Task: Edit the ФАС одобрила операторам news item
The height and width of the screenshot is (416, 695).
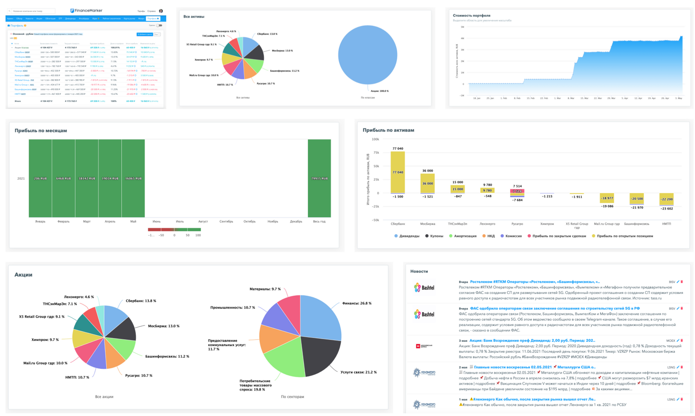Action: pos(678,308)
